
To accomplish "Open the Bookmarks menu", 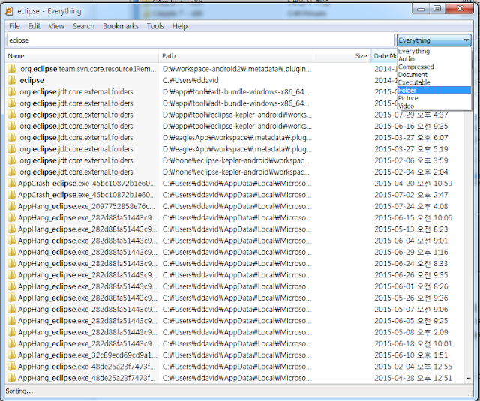I will click(x=121, y=26).
